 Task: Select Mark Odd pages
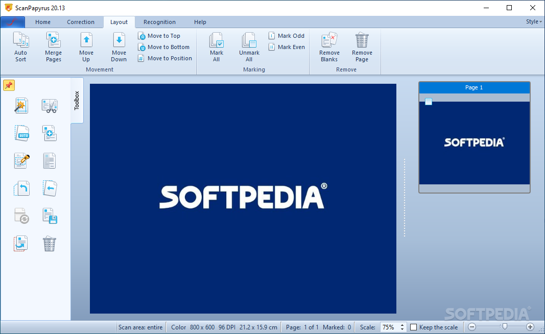point(287,36)
